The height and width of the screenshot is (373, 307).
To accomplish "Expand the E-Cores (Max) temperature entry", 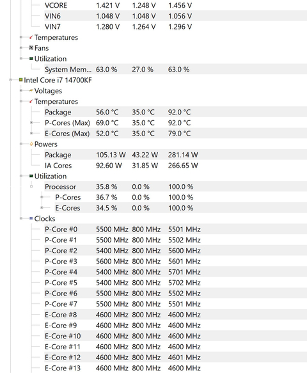I will (31, 133).
